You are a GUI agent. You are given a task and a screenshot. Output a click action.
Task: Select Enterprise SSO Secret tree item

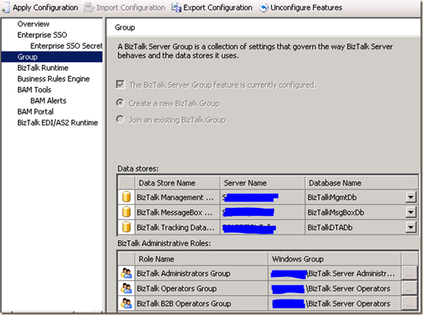[67, 46]
